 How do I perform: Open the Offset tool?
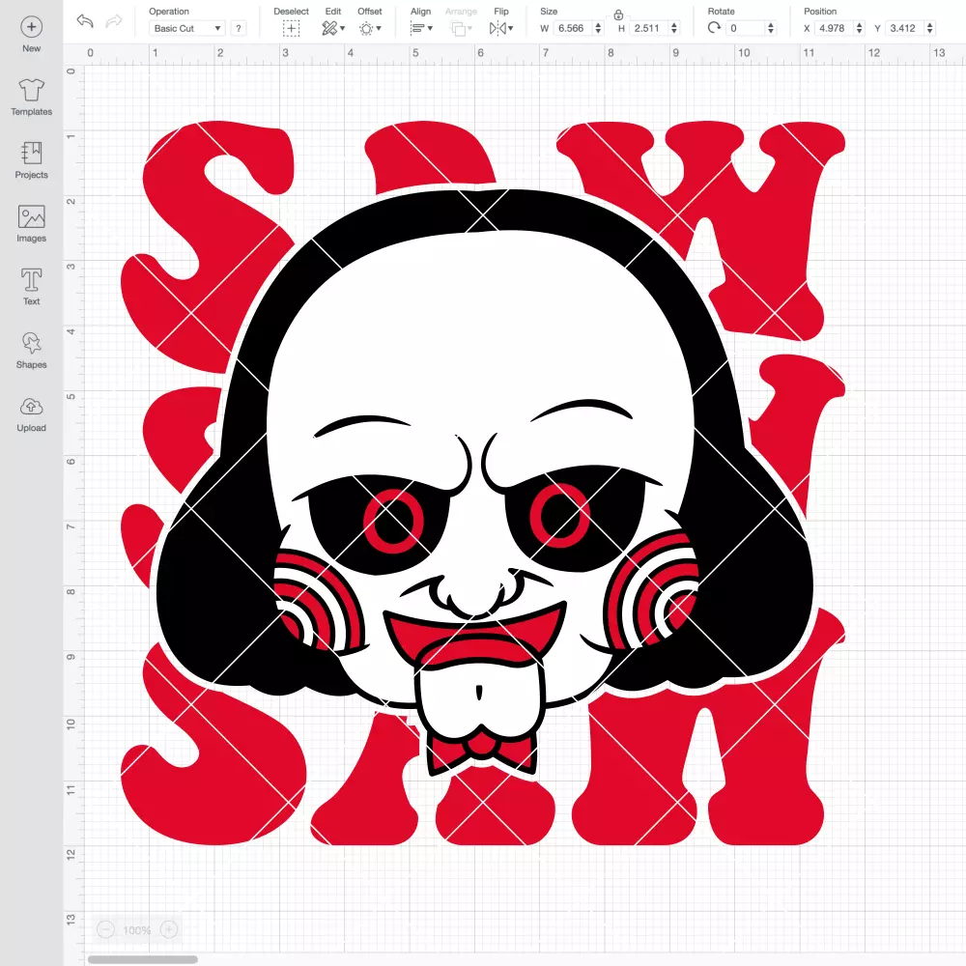(370, 28)
